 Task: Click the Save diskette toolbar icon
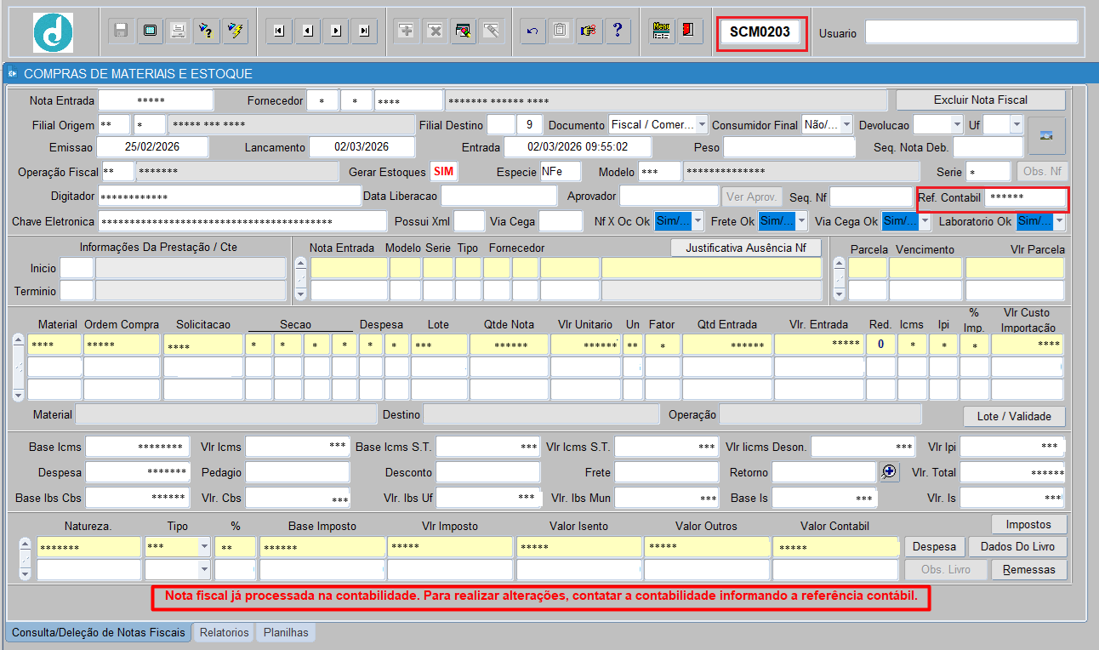tap(121, 31)
